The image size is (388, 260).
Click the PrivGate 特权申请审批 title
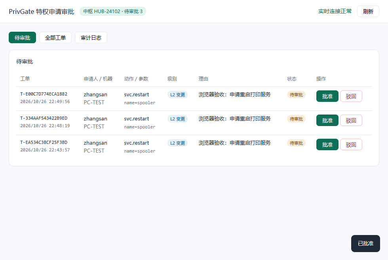[x=42, y=11]
